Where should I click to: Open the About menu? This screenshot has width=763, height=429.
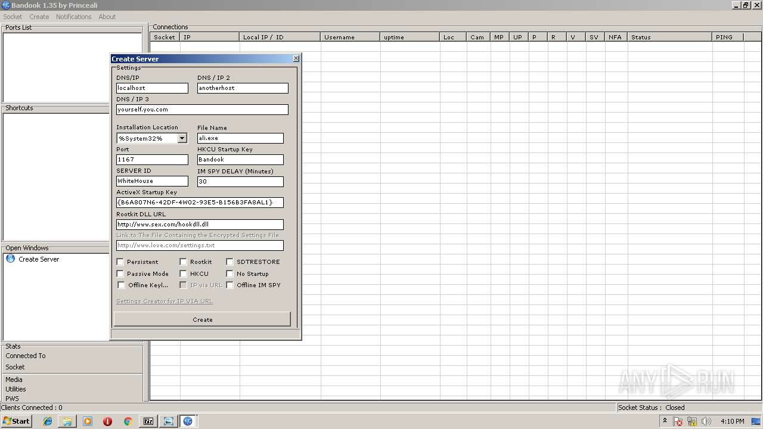point(107,17)
